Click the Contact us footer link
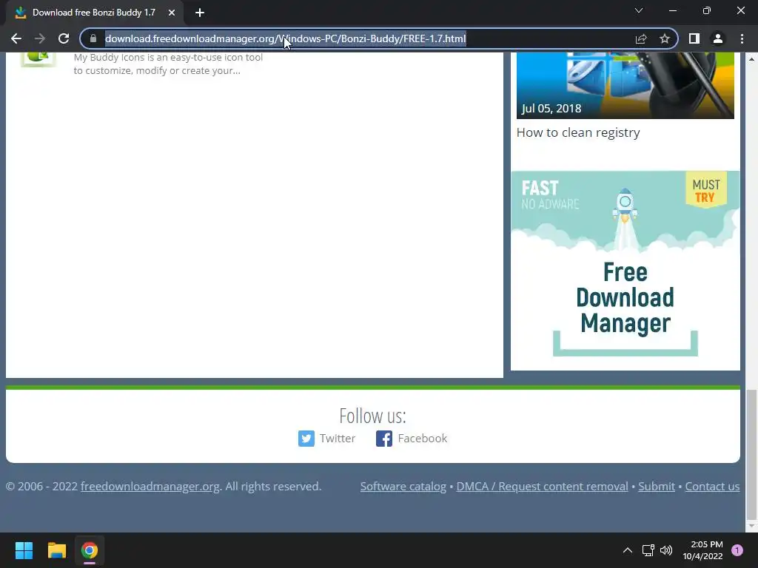 pyautogui.click(x=712, y=487)
